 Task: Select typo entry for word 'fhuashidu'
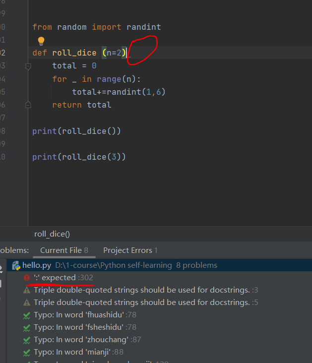coord(85,315)
